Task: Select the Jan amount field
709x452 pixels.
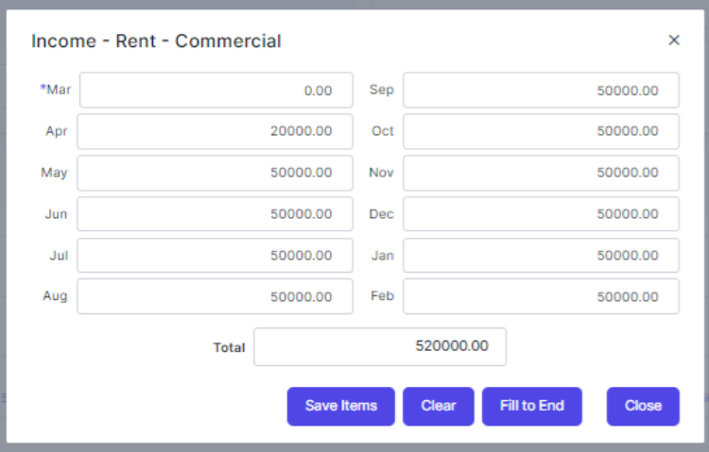Action: click(541, 256)
